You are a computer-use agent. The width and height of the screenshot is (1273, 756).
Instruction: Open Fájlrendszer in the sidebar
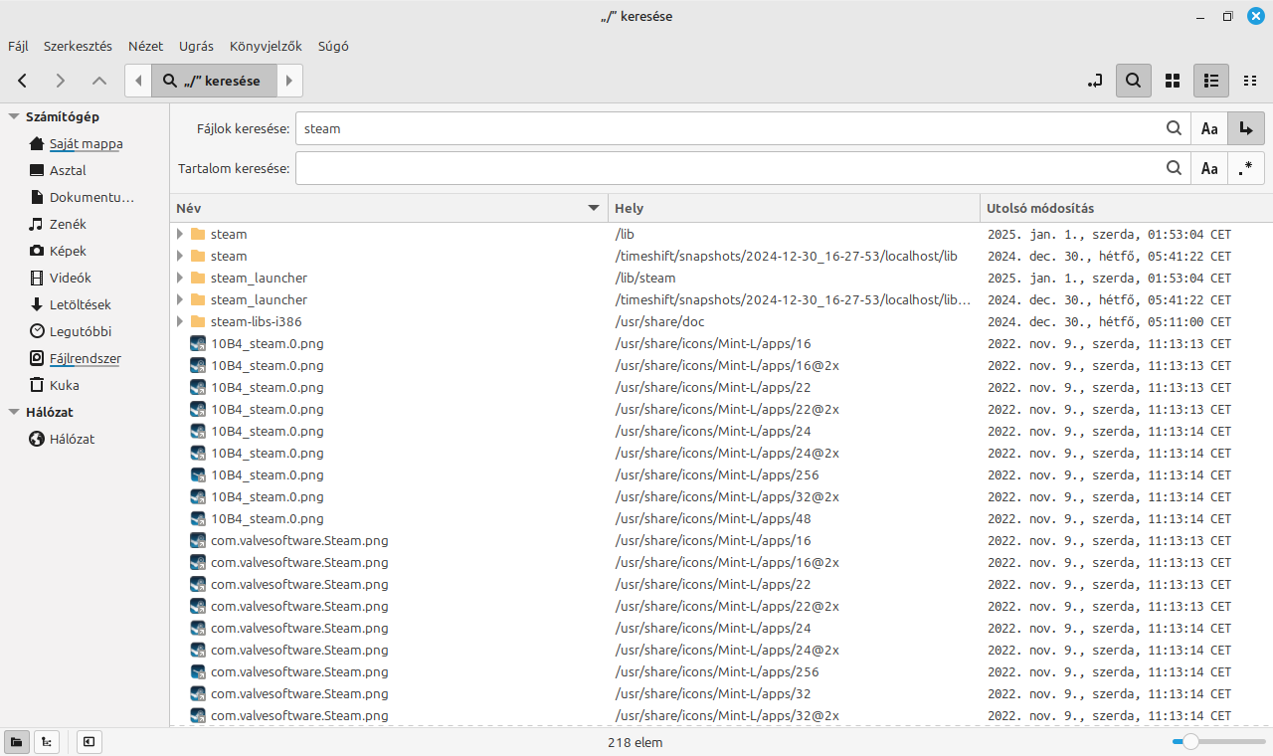tap(85, 358)
